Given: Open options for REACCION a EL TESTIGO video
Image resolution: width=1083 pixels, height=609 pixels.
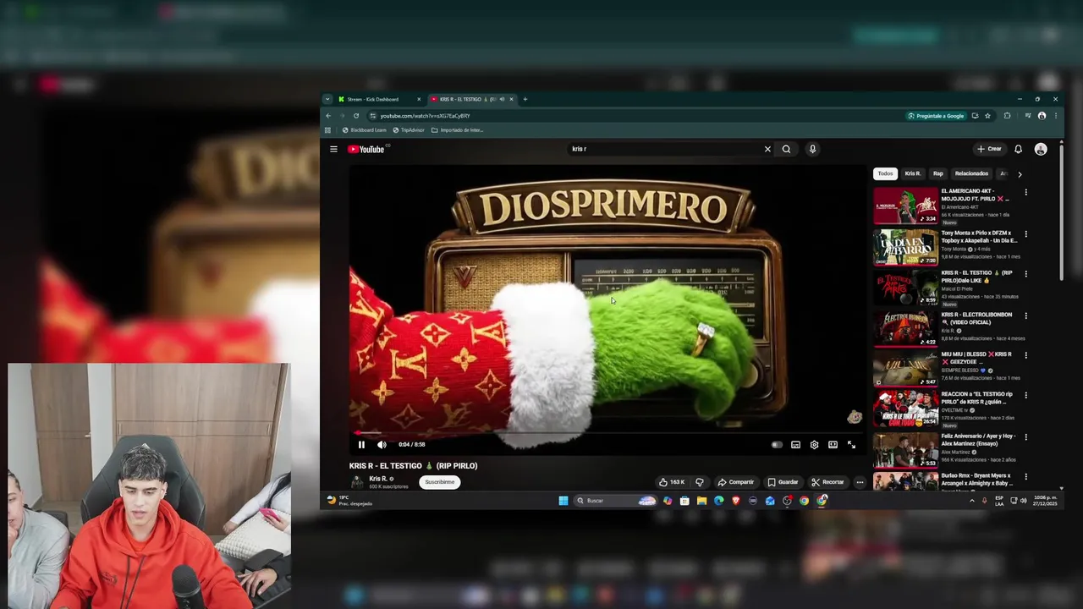Looking at the screenshot, I should (1025, 395).
